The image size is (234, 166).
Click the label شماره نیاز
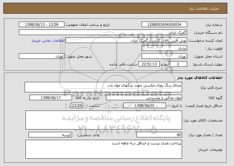click(214, 25)
